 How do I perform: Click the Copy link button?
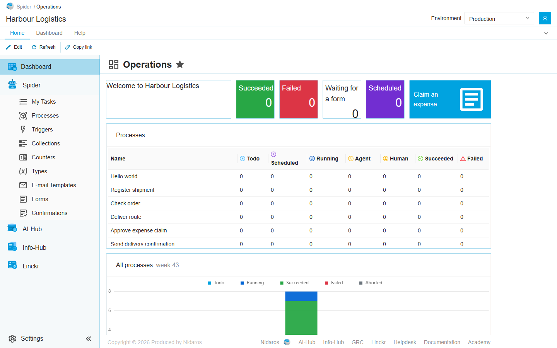(x=79, y=47)
